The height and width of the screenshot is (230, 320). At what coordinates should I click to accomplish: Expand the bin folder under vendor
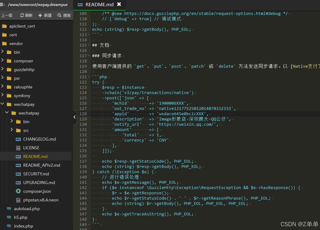pos(2,51)
